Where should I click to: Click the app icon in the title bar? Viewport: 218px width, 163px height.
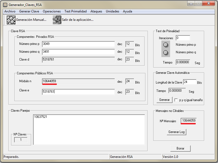tap(5, 5)
